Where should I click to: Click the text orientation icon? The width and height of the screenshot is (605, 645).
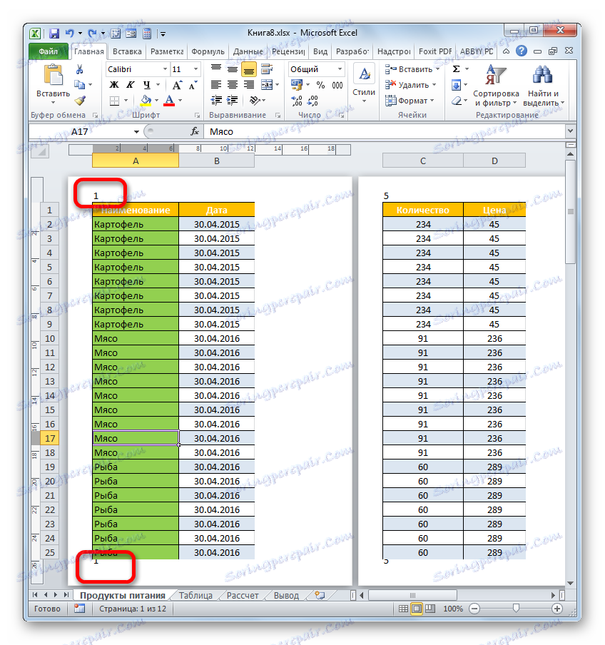point(255,101)
